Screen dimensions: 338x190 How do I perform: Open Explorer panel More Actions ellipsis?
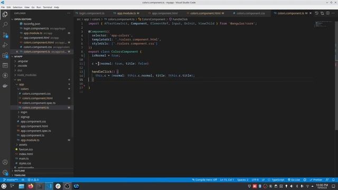[69, 13]
